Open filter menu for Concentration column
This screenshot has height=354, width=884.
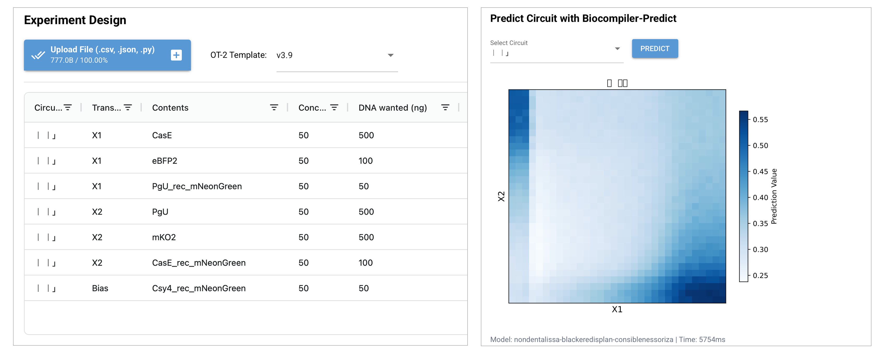tap(334, 107)
